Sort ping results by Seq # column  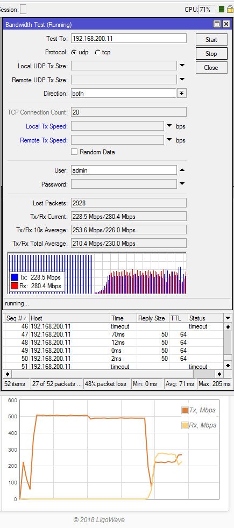point(16,318)
